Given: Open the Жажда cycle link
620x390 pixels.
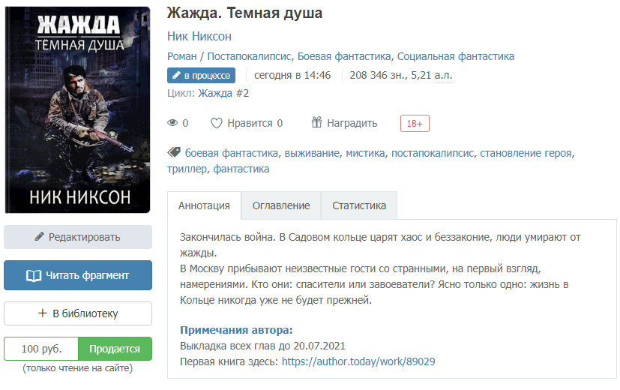Looking at the screenshot, I should tap(215, 93).
